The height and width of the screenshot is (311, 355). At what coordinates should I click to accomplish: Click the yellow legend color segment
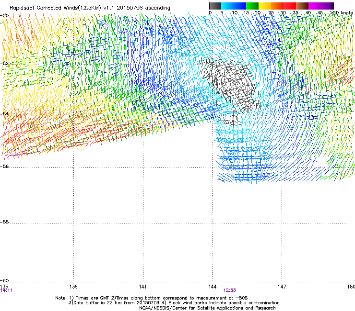tap(265, 6)
